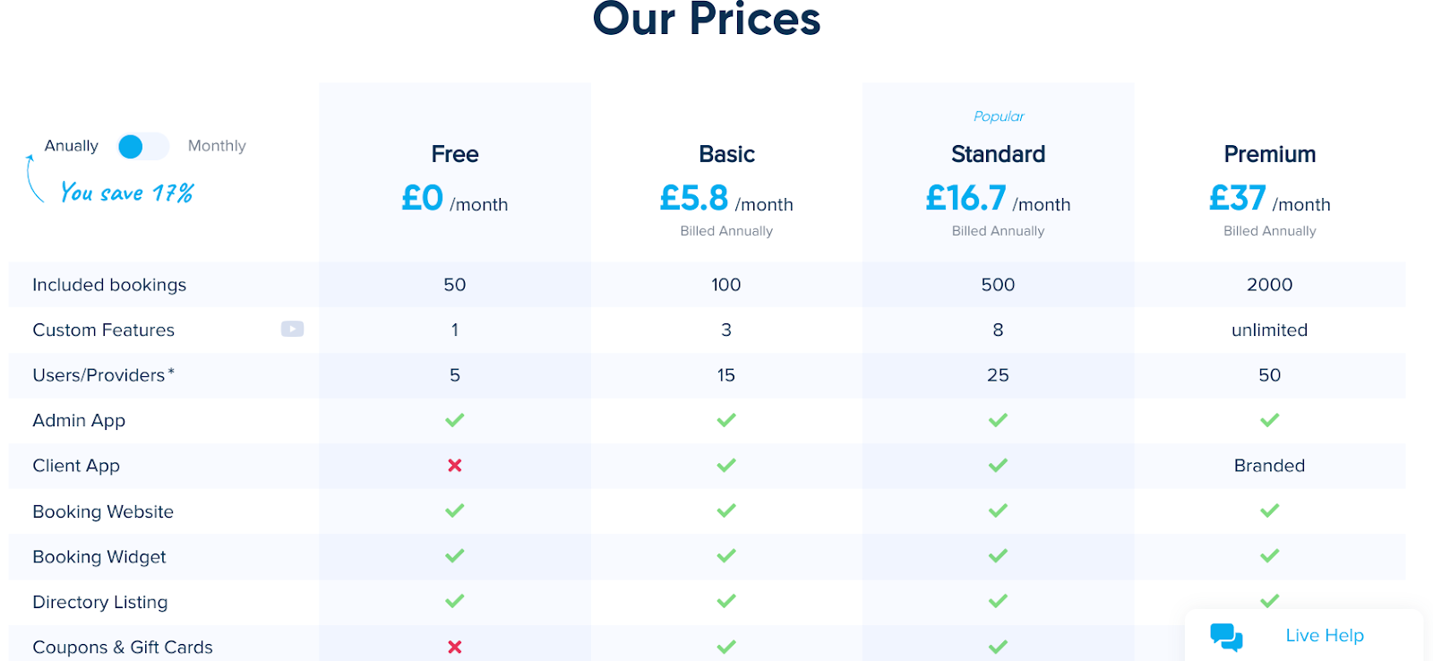This screenshot has height=661, width=1433.
Task: Toggle the Anually/Monthly billing switch
Action: point(143,146)
